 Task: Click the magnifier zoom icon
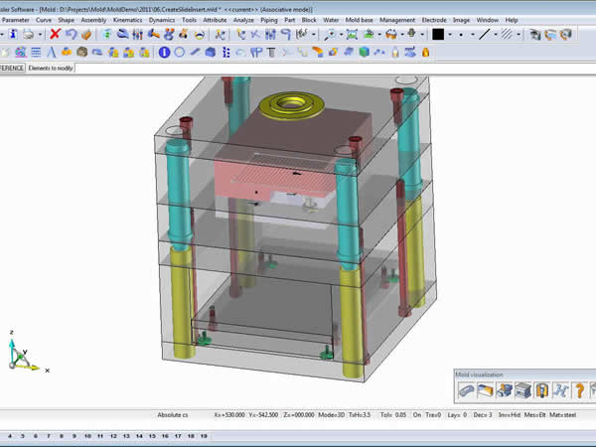click(330, 35)
